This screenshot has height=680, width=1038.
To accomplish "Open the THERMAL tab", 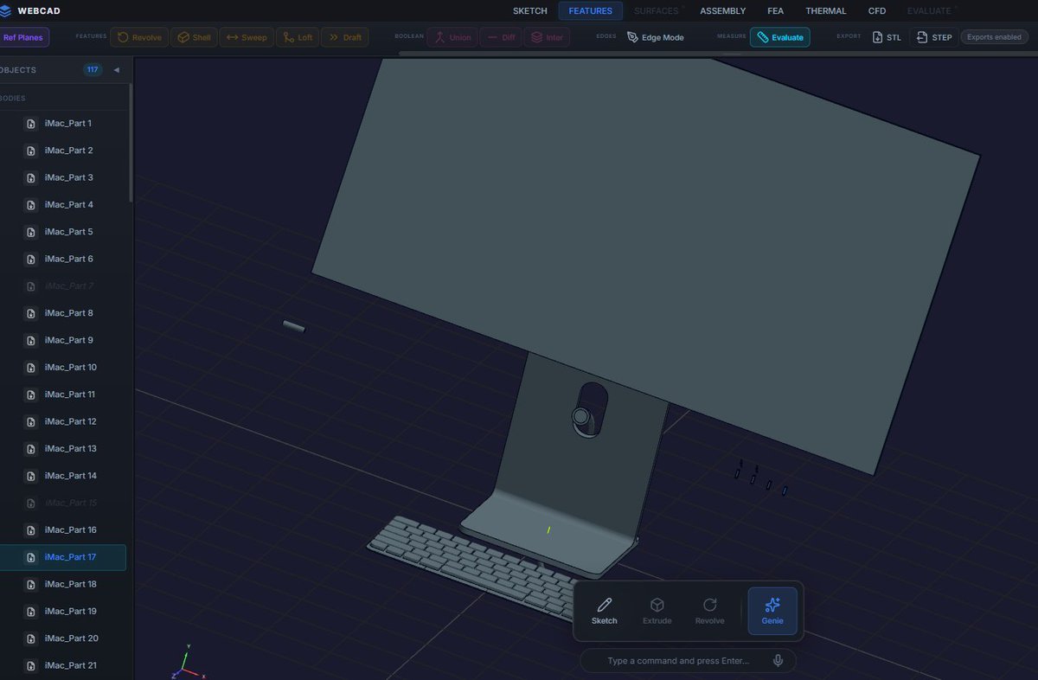I will click(x=826, y=11).
